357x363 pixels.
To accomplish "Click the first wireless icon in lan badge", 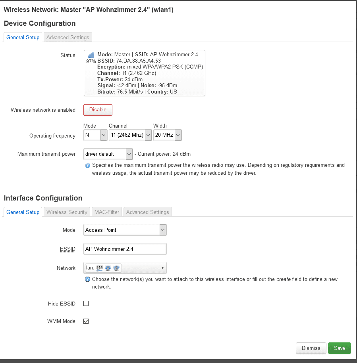I will (x=108, y=268).
